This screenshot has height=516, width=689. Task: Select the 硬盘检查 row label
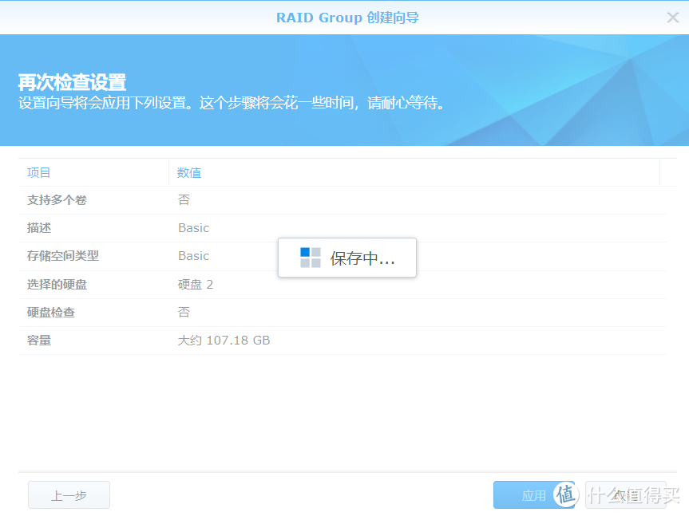tap(51, 313)
